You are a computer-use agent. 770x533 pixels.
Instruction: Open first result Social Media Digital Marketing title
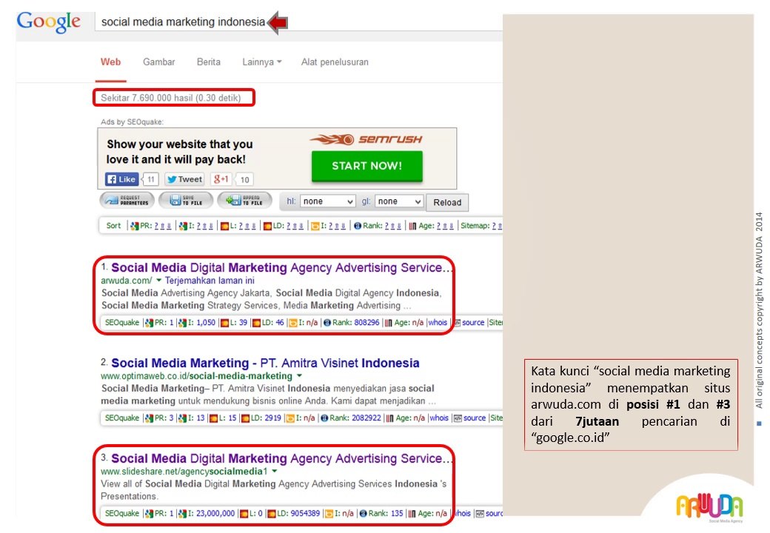coord(281,267)
